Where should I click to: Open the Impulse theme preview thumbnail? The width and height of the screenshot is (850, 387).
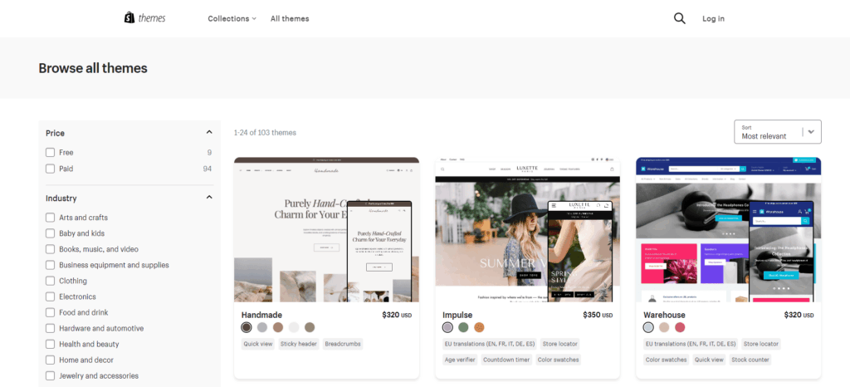527,229
